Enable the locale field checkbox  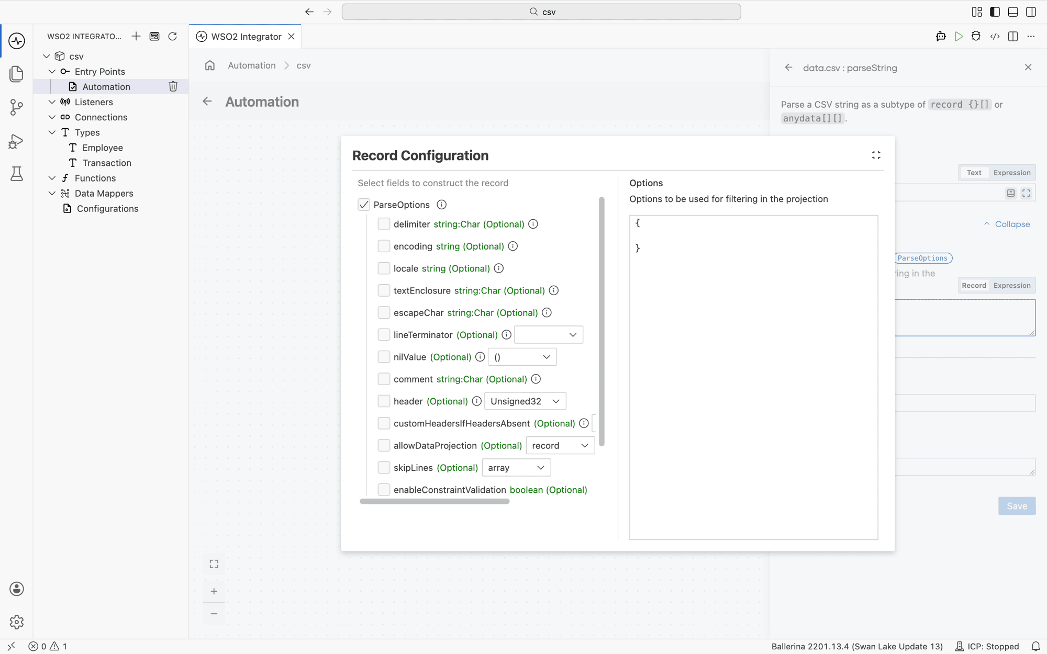tap(384, 268)
